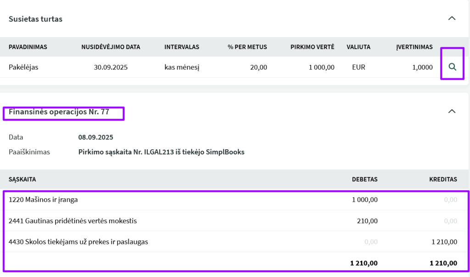The width and height of the screenshot is (470, 277).
Task: Click the KREDITAS column header
Action: point(443,179)
